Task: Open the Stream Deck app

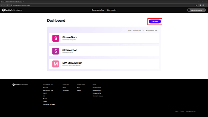Action: click(104, 38)
